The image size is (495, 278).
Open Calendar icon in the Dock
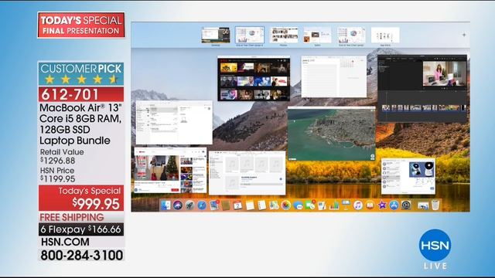[237, 205]
